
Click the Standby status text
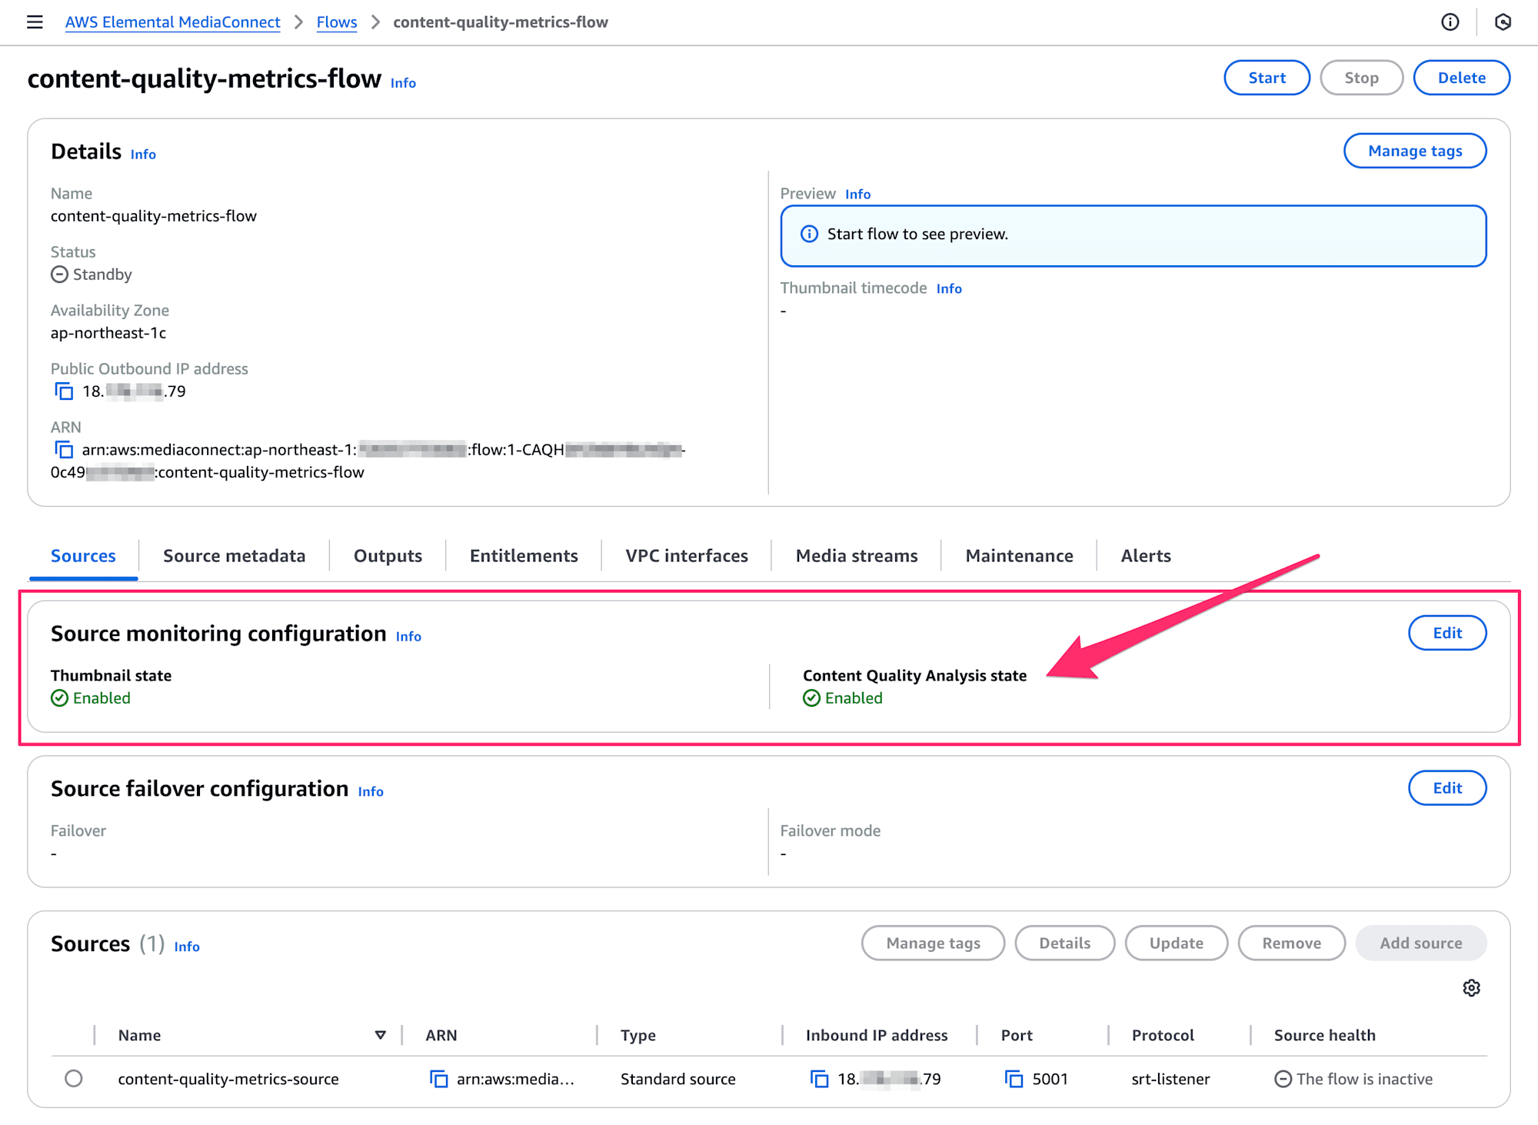tap(102, 275)
